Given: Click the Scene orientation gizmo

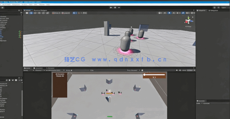Looking at the screenshot, I should [188, 21].
